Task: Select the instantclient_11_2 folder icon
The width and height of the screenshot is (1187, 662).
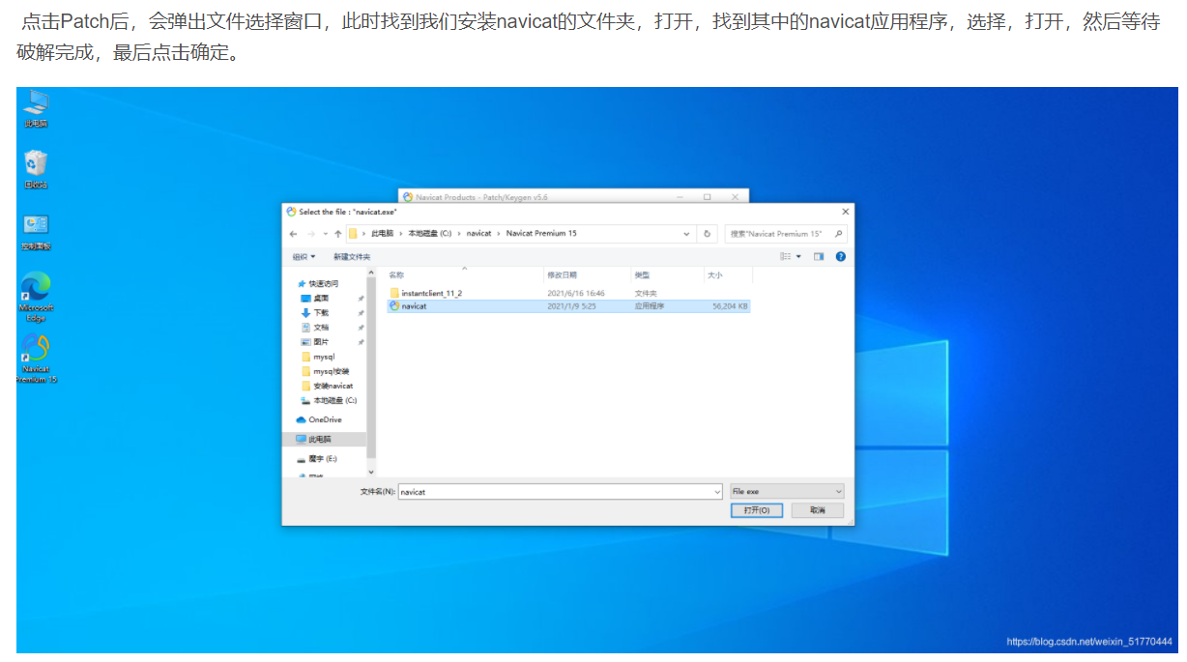Action: (394, 292)
